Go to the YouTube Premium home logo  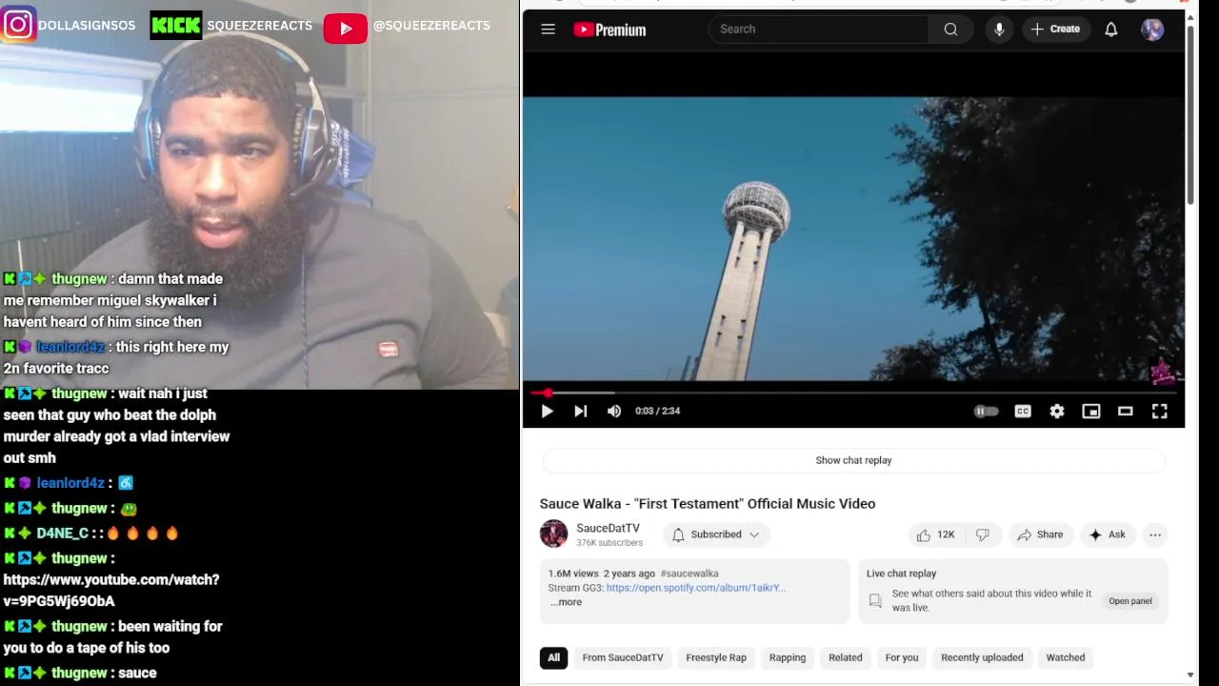[x=609, y=30]
